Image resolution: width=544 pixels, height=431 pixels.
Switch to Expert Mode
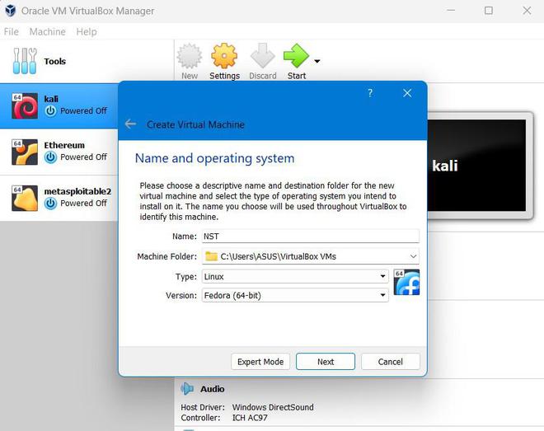(260, 362)
